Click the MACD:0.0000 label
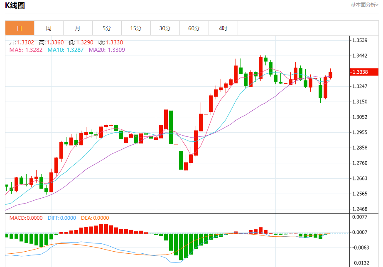 tap(26, 218)
